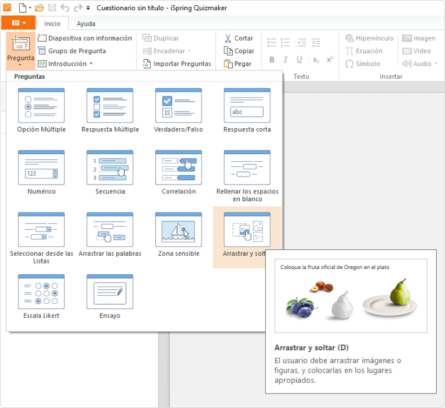Click the Cortar scissors button
Screen dimensions: 445x408
[x=238, y=38]
